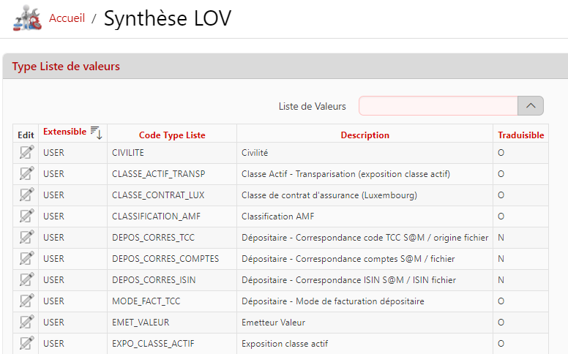Expand the Liste de Valeurs dropdown arrow
Screen dimensions: 568x354
pos(530,106)
